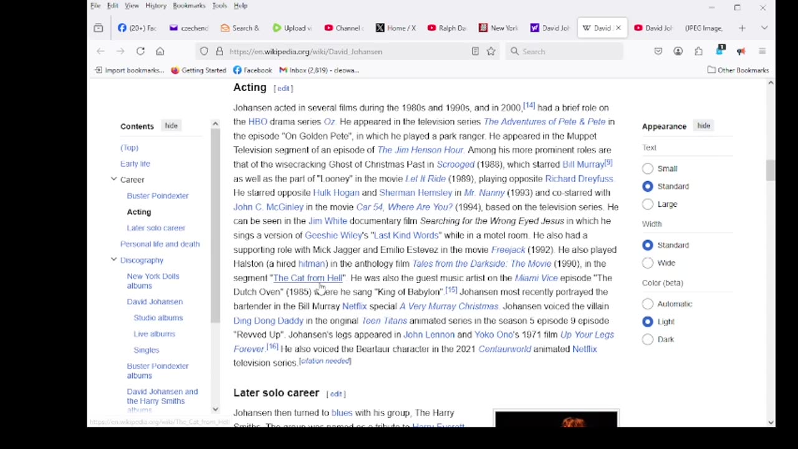The image size is (798, 449).
Task: Open the blue extension with badge
Action: [x=720, y=51]
